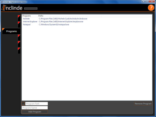Click the Inclinde title bar icon
Viewport: 156px width, 117px height.
[x=2, y=2]
